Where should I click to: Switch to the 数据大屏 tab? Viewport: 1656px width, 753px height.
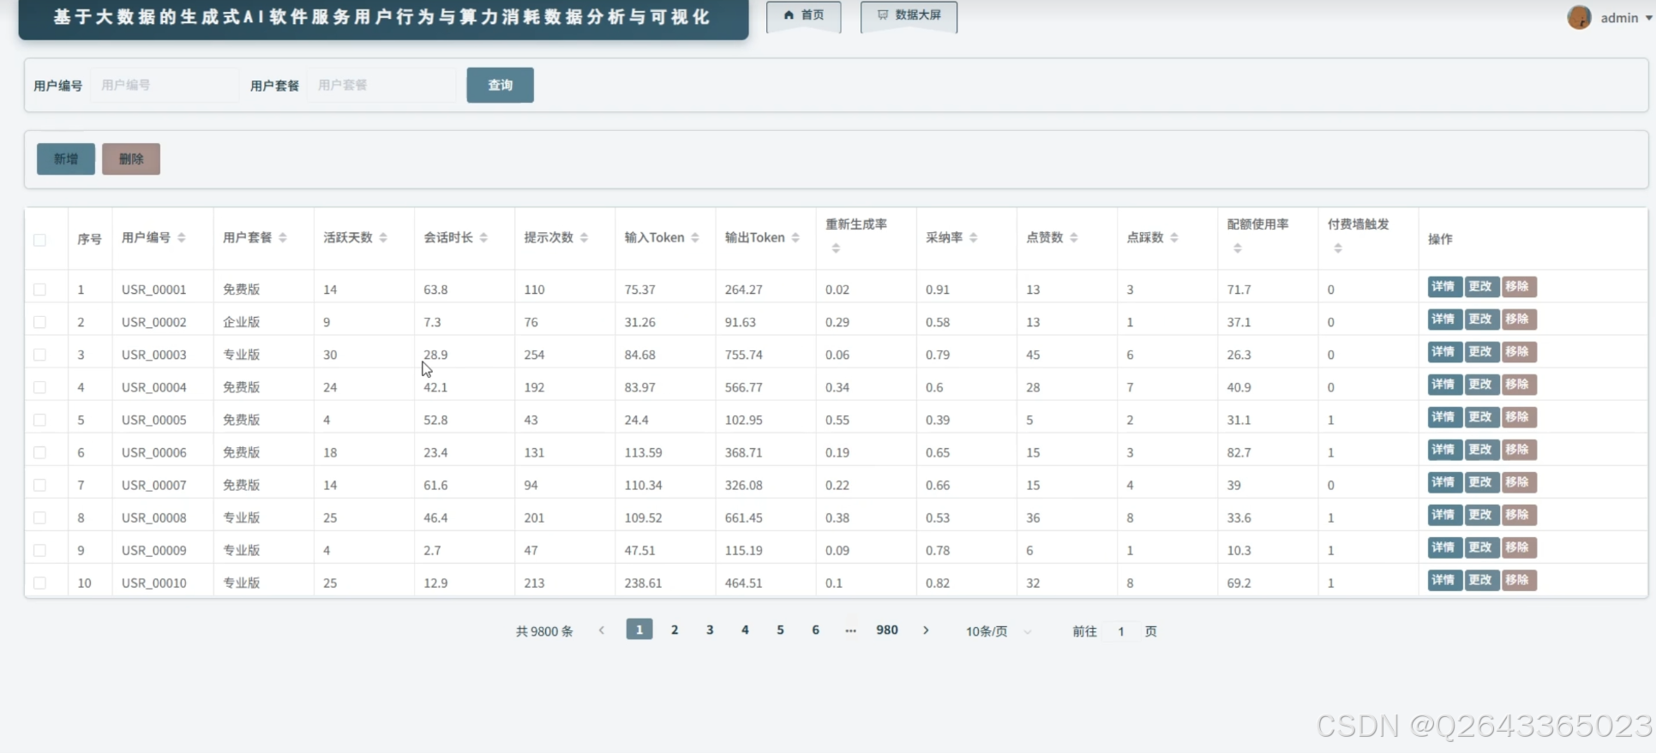(909, 15)
